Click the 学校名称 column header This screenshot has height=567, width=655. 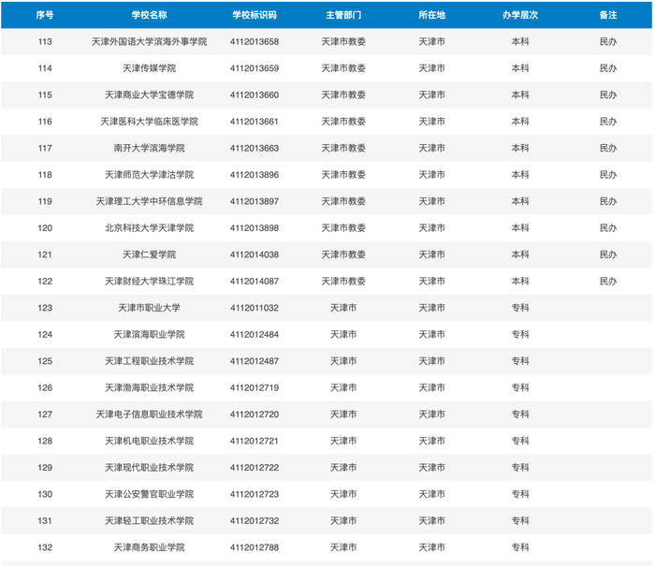point(149,15)
